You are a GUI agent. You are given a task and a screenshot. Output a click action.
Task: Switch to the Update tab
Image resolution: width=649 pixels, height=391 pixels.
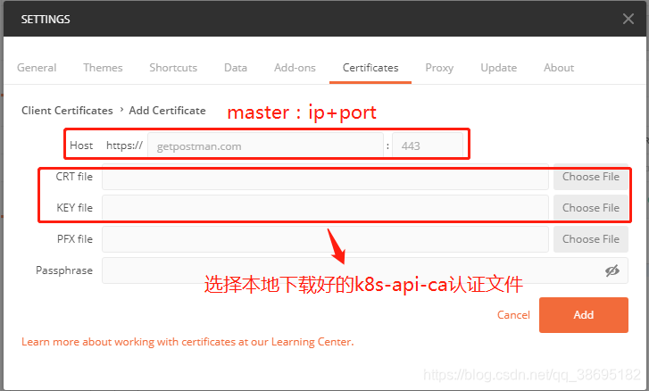pyautogui.click(x=498, y=68)
